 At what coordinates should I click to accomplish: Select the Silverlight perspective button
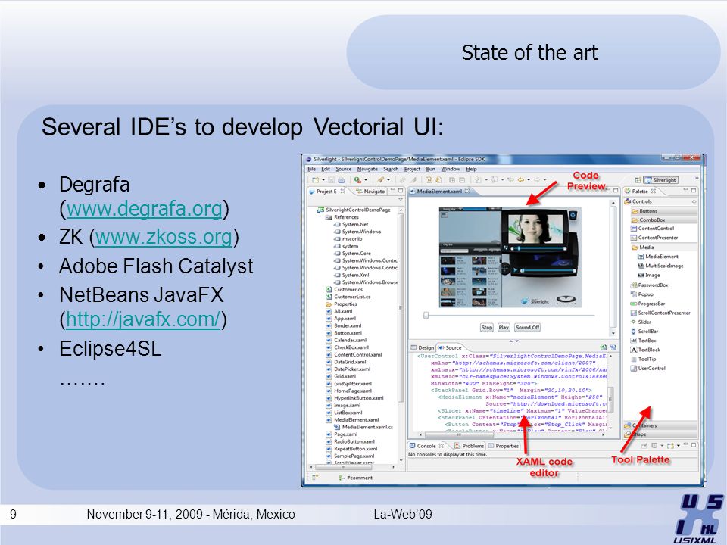pos(661,180)
